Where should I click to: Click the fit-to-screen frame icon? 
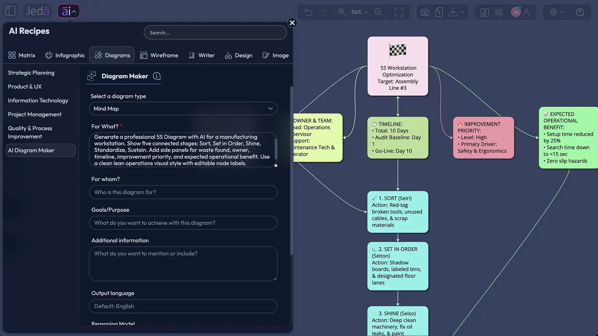pos(399,12)
